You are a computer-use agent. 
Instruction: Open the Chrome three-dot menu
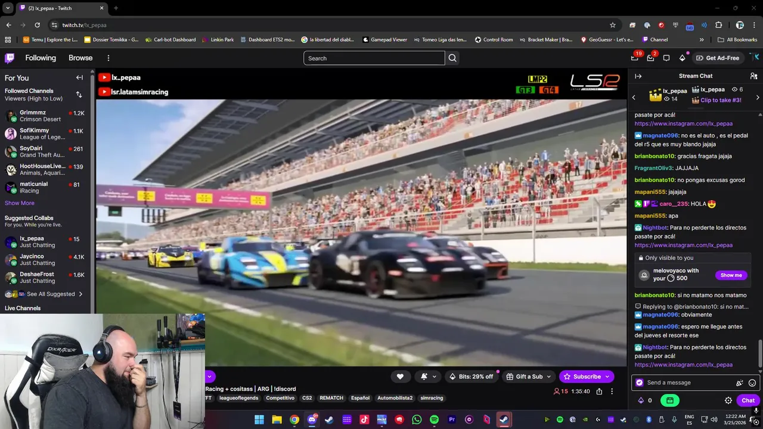754,25
